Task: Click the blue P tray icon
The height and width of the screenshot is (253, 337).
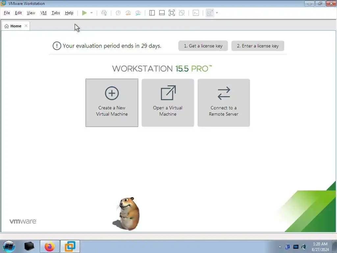Action: [x=288, y=247]
